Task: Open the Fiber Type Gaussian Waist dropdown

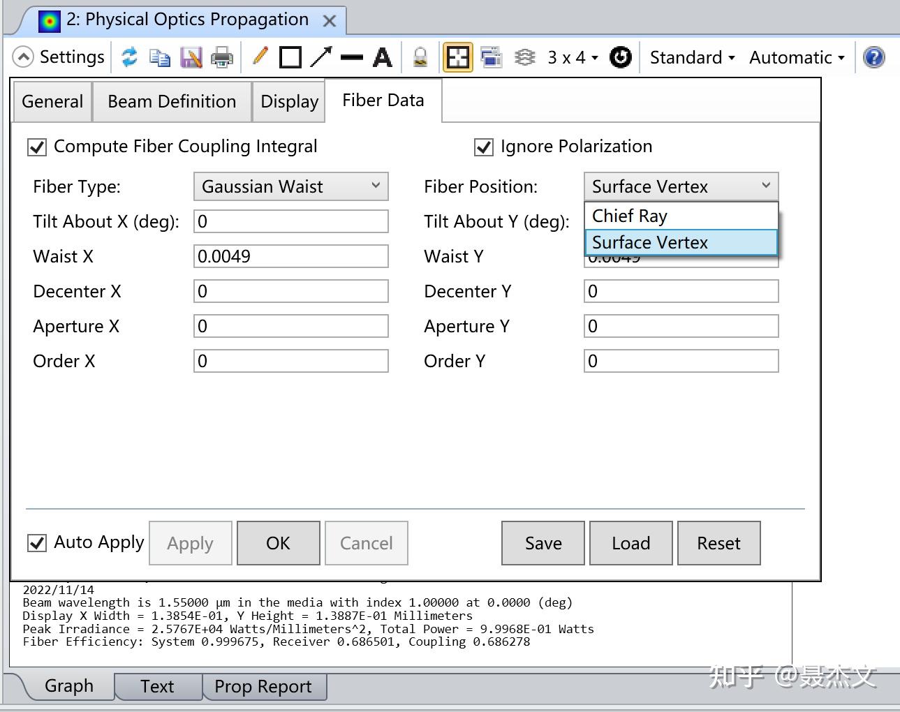Action: coord(290,186)
